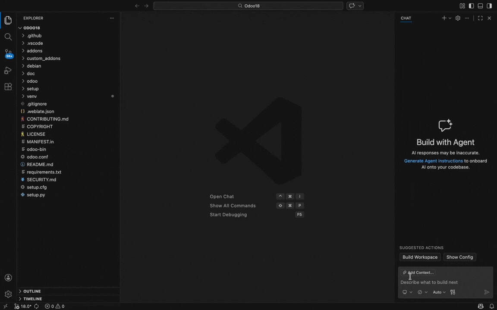Open the Search view in activity bar
This screenshot has width=497, height=310.
point(8,37)
